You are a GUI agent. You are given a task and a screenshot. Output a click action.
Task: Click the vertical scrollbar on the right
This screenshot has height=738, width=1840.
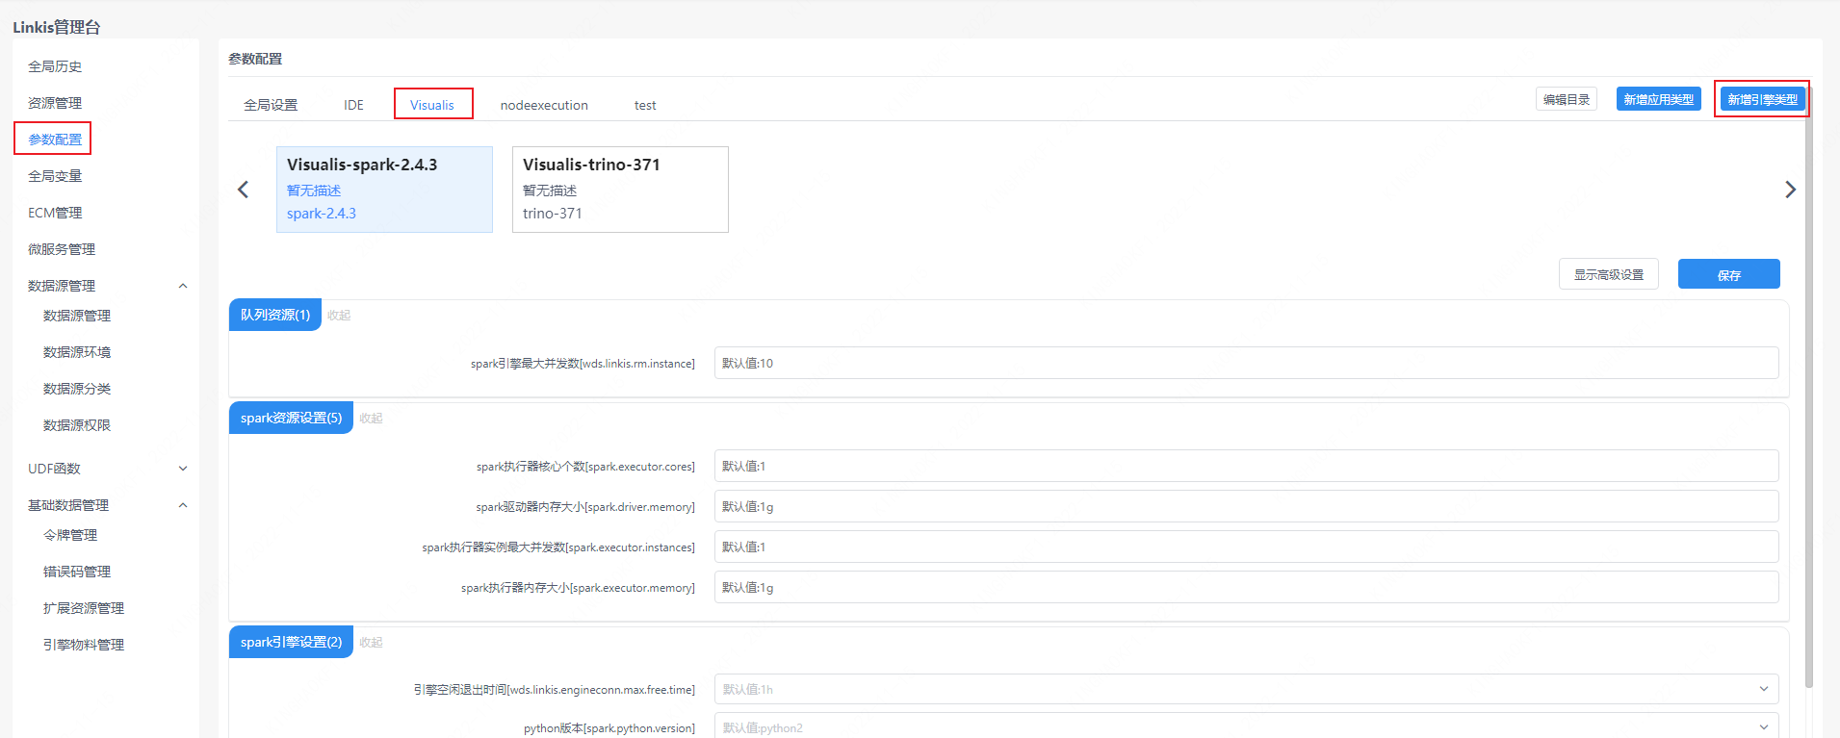click(x=1809, y=385)
